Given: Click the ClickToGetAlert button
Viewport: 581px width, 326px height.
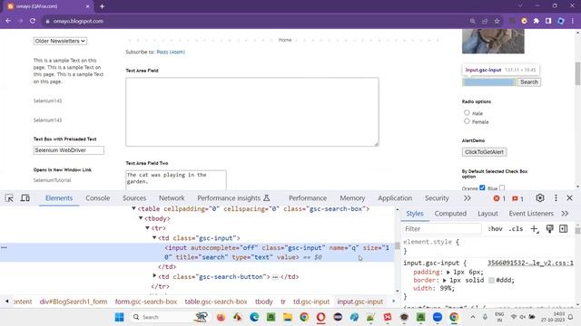Looking at the screenshot, I should coord(484,152).
